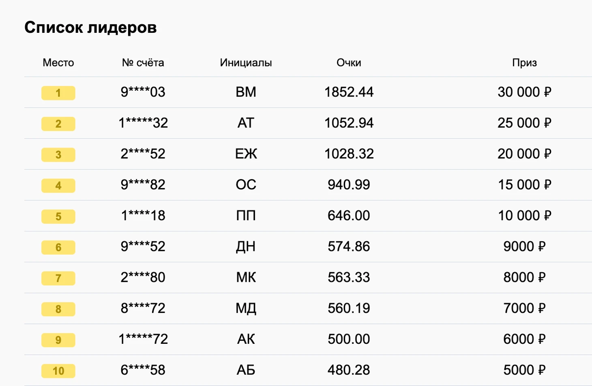Click the 30 000 ₽ prize cell

(524, 92)
